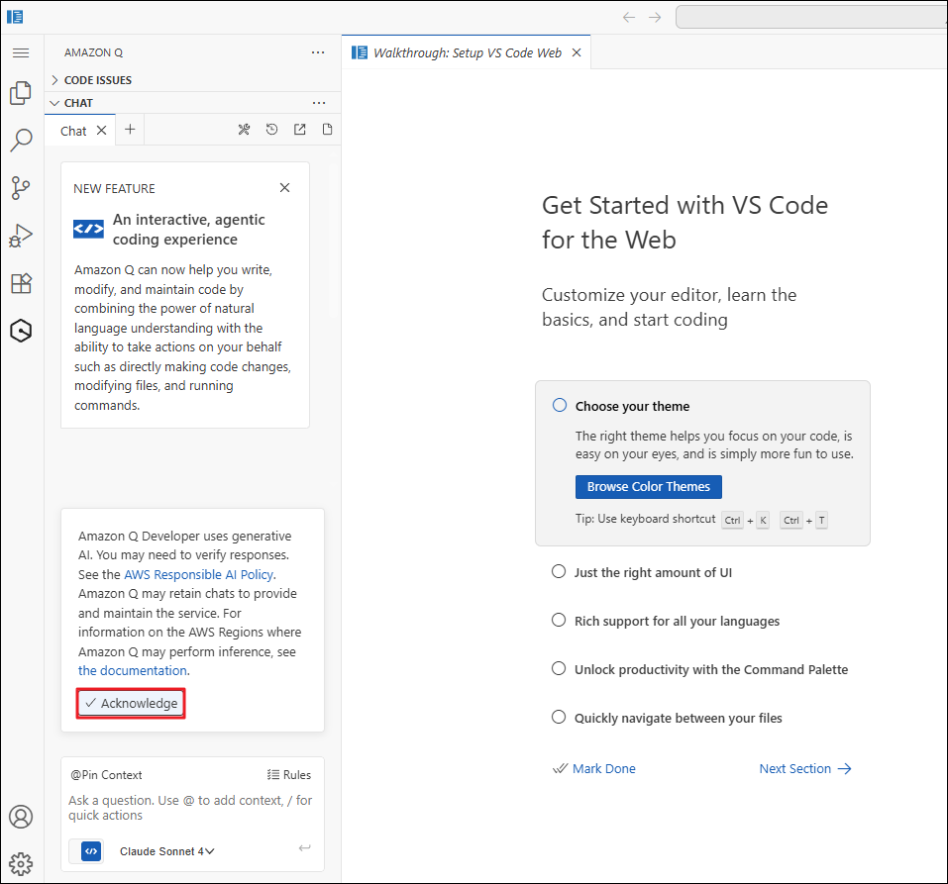Open chat history in Amazon Q
Viewport: 948px width, 884px height.
[271, 130]
